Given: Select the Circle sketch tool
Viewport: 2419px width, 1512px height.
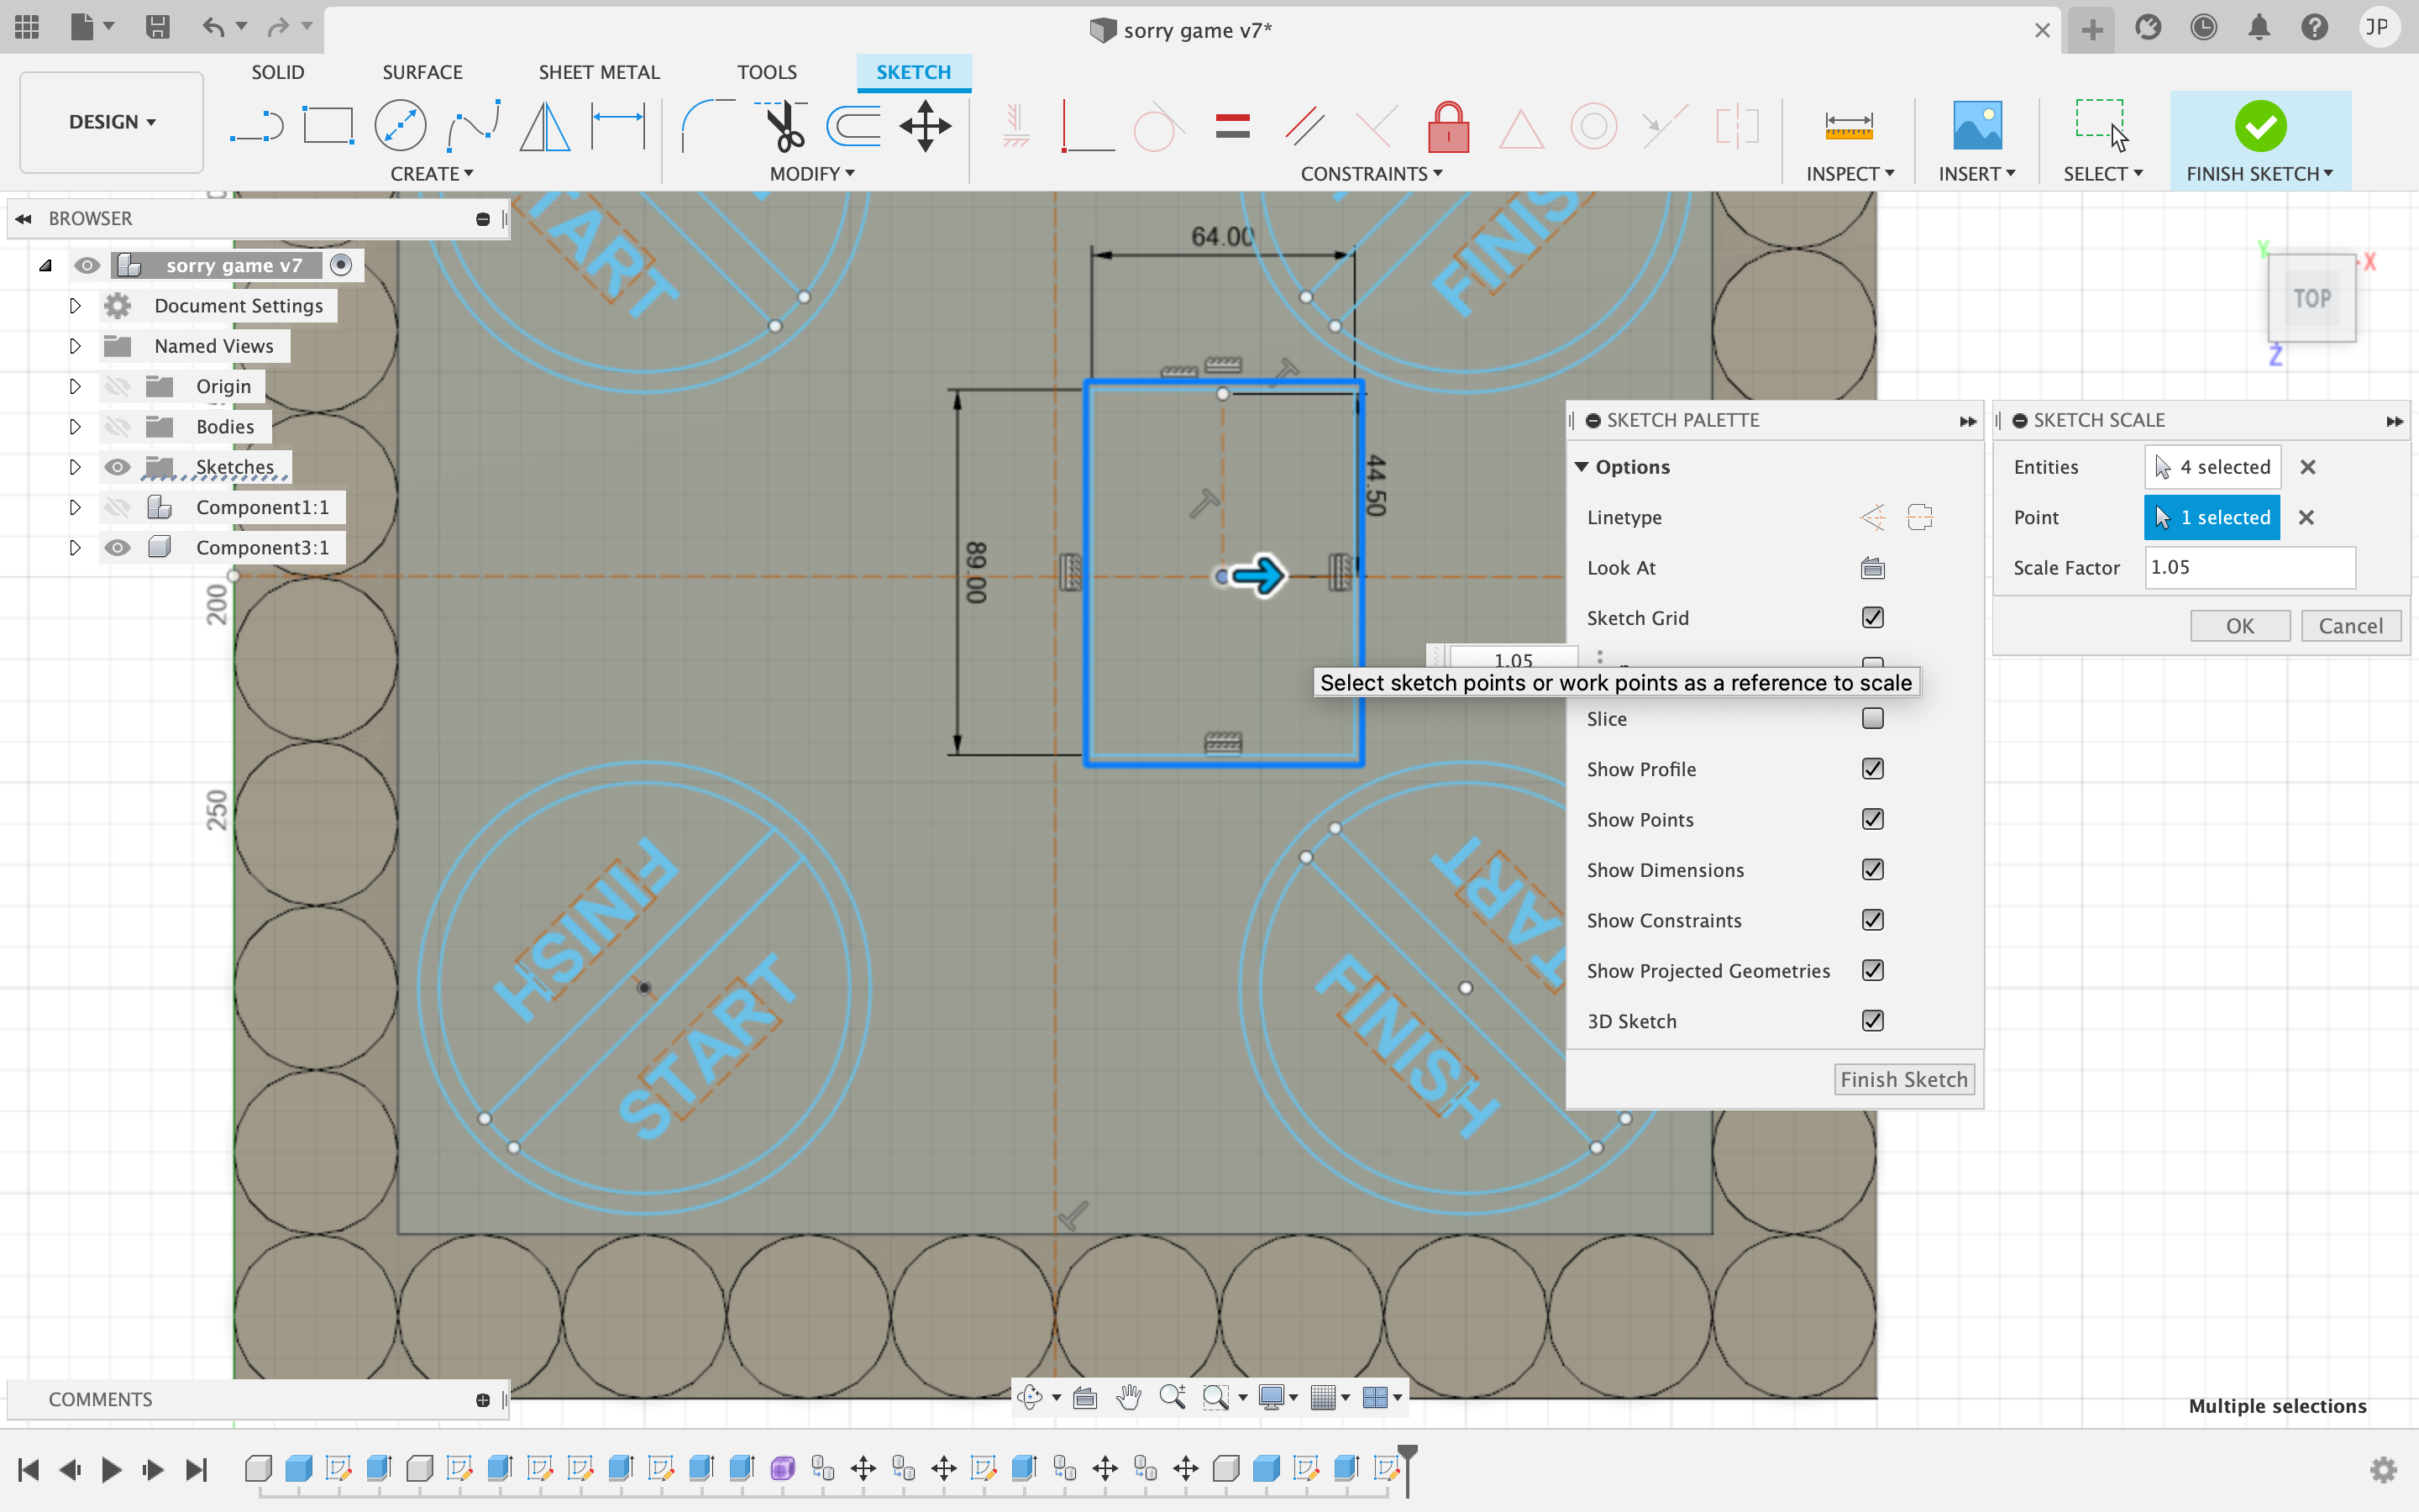Looking at the screenshot, I should 400,127.
